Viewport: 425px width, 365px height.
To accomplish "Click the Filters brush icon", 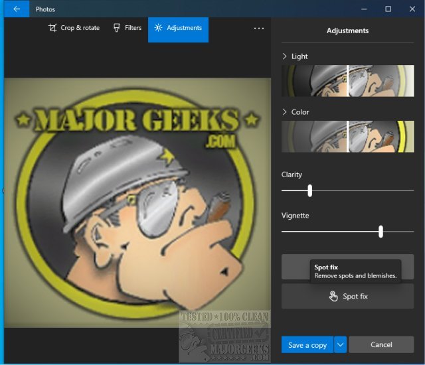I will pos(117,28).
